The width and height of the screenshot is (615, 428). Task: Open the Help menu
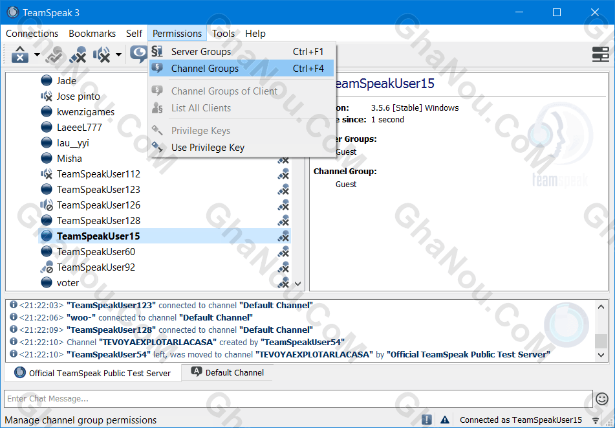[255, 34]
